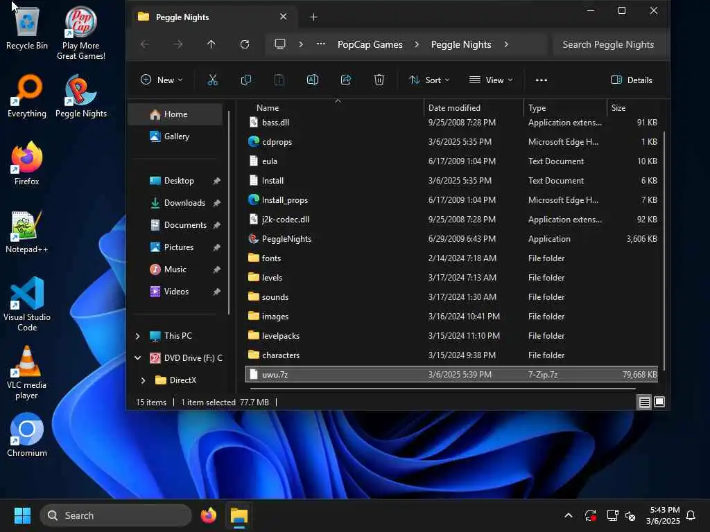The image size is (710, 532).
Task: Open Documents in navigation pane
Action: (184, 225)
